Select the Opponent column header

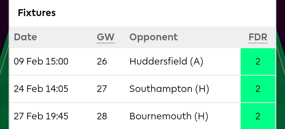coord(153,37)
